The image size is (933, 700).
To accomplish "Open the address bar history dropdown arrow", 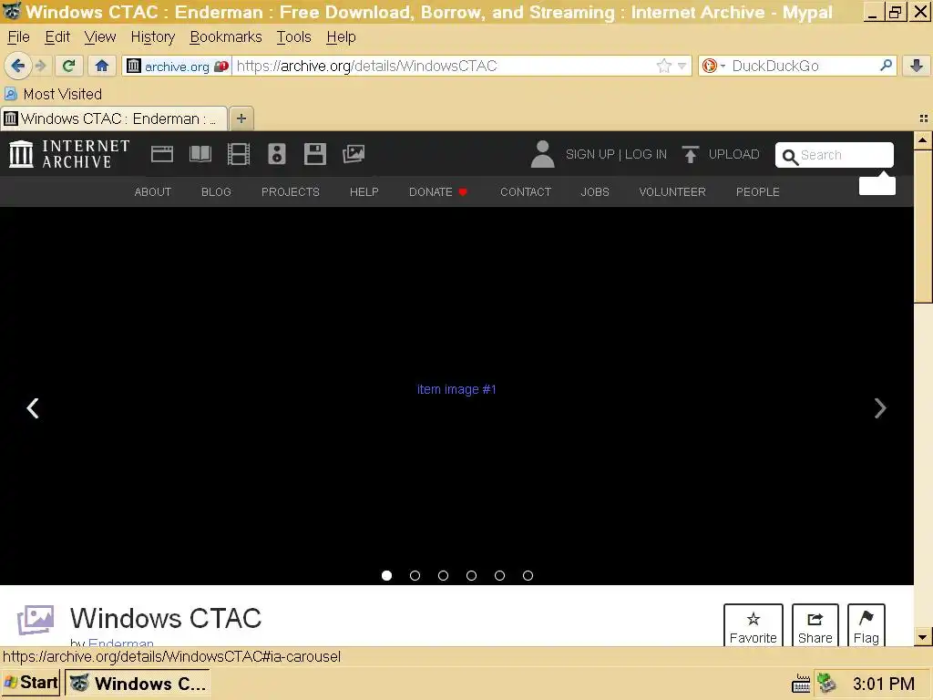I will click(682, 66).
